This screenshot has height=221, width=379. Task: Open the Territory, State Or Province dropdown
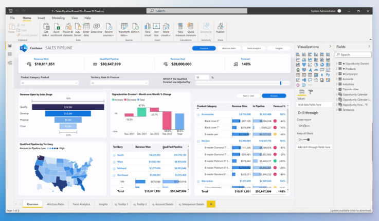(119, 83)
